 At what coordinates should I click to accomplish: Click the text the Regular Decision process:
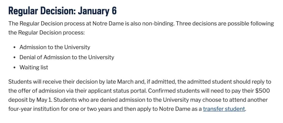tap(47, 33)
